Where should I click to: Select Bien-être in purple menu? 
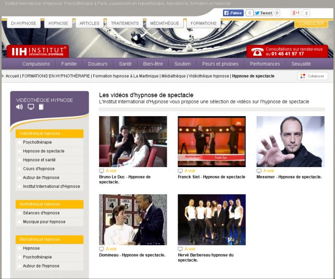(153, 64)
